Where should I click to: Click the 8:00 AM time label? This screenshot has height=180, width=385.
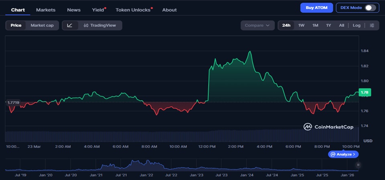coord(149,146)
